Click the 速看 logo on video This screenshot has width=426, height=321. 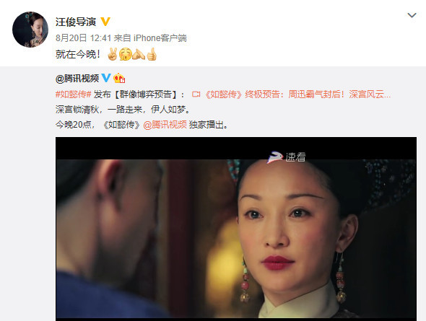287,157
